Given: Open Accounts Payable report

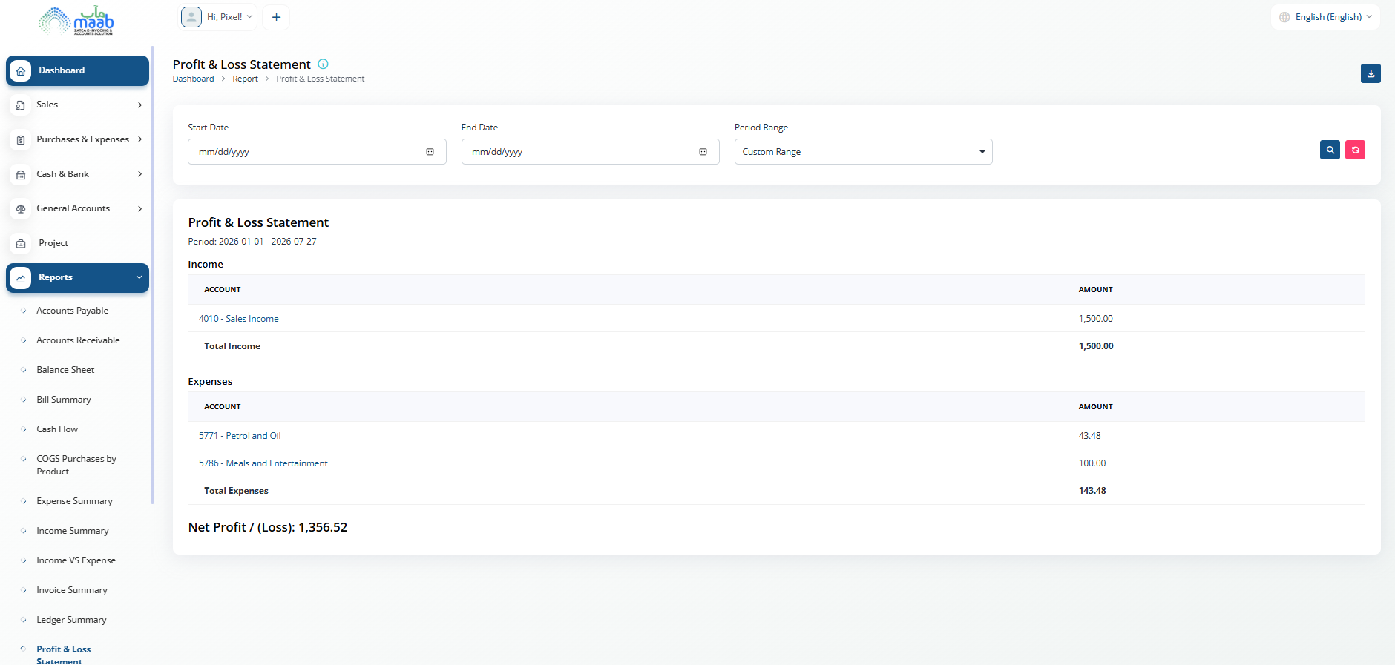Looking at the screenshot, I should 72,311.
